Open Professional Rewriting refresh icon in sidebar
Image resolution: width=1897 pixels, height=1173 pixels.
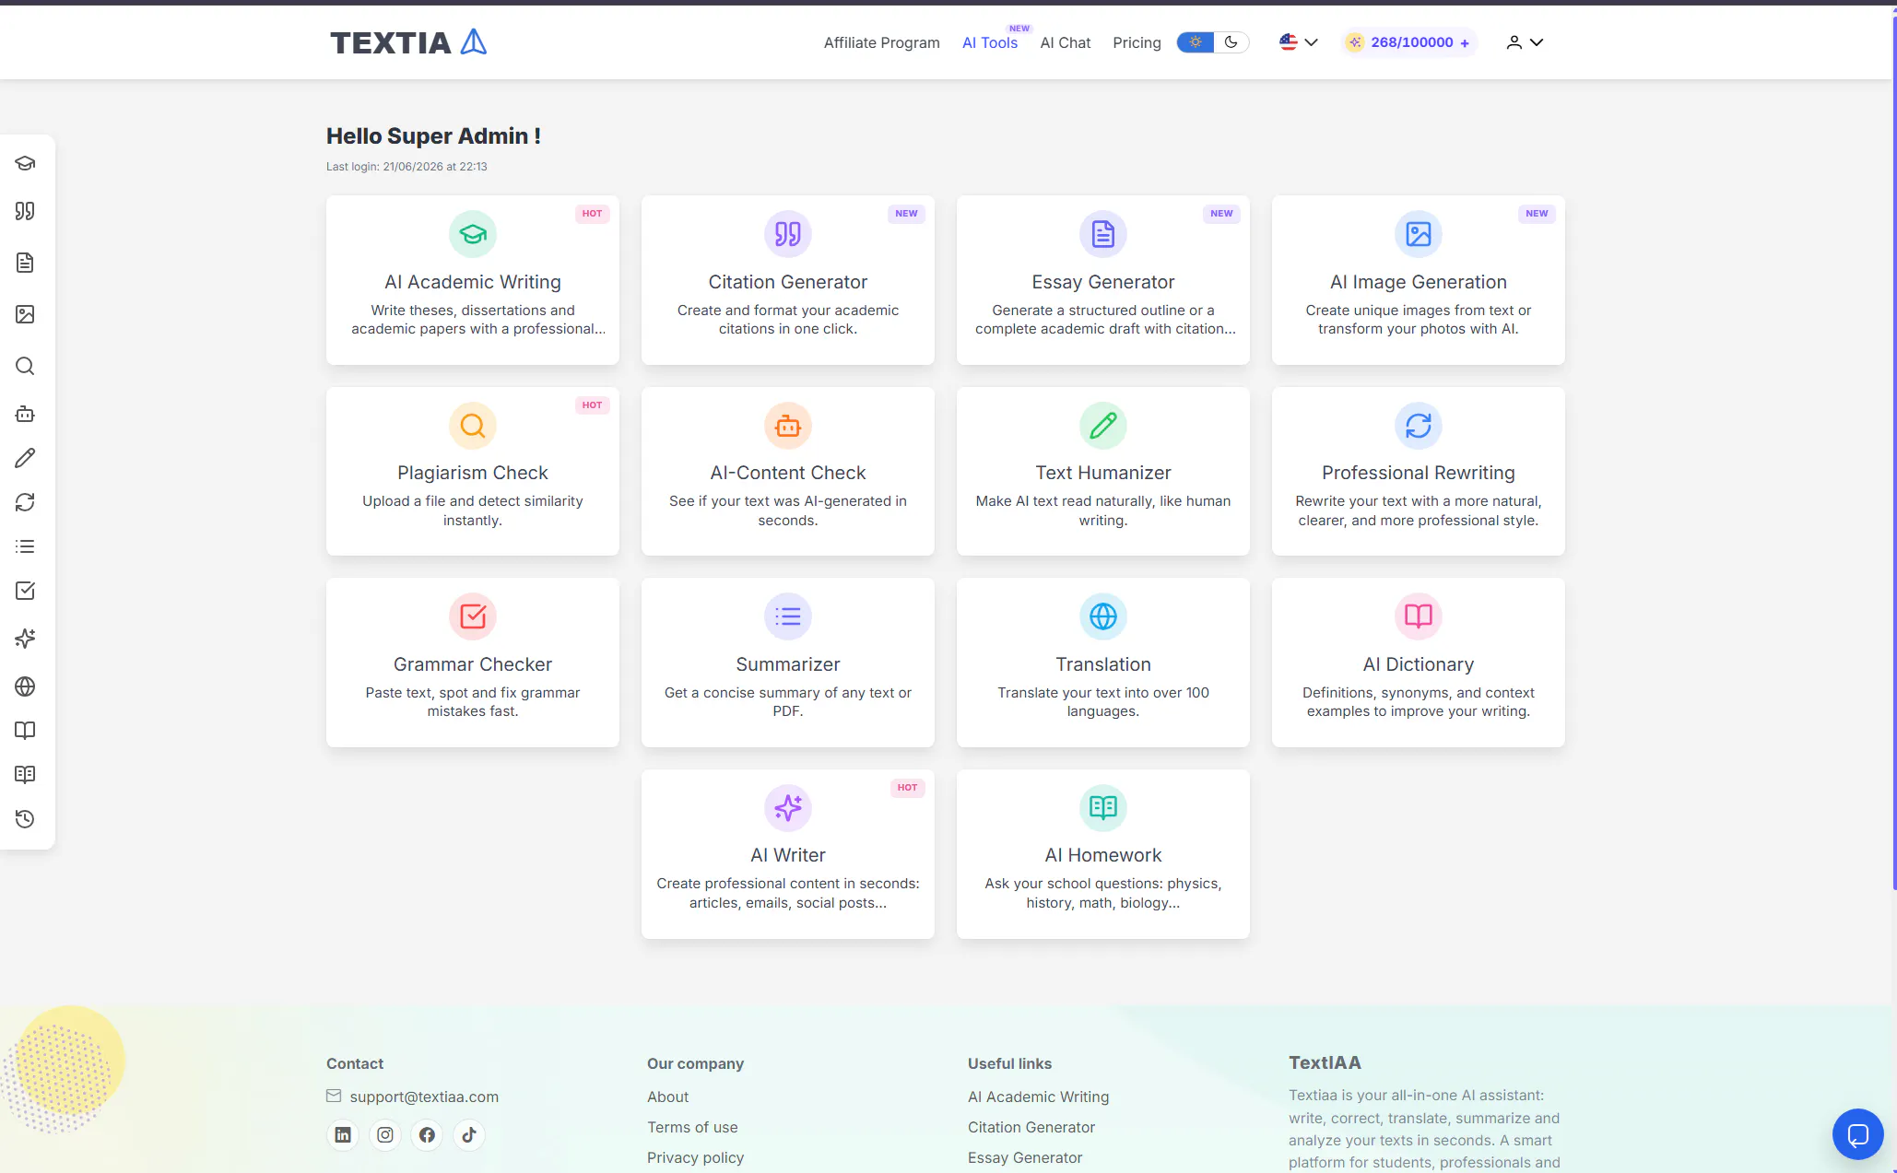[25, 502]
